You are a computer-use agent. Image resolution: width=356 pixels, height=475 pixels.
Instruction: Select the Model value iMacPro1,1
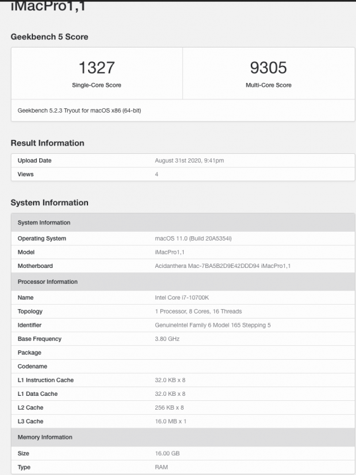170,252
